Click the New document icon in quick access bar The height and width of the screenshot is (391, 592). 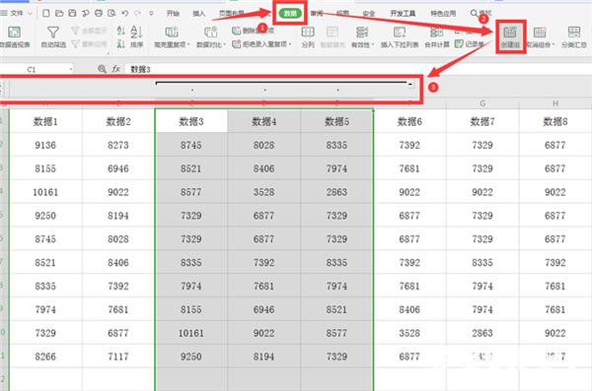pyautogui.click(x=46, y=14)
